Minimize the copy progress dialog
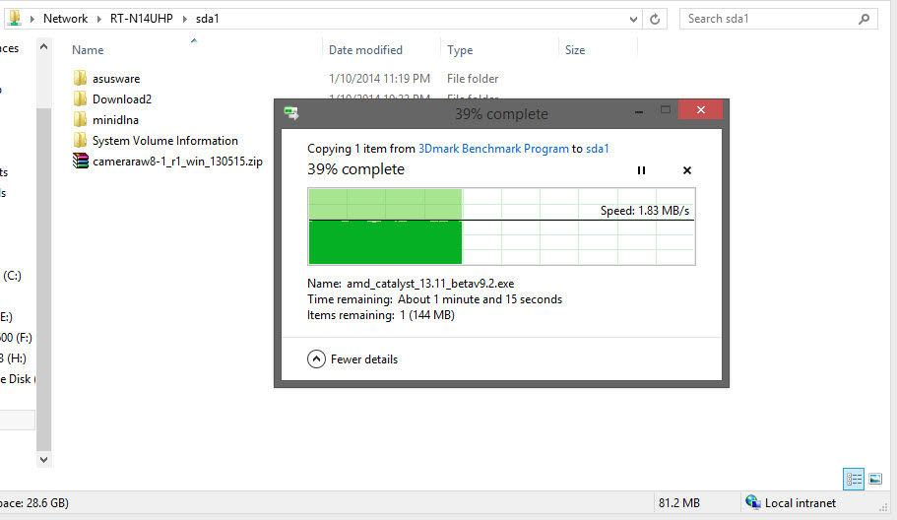 pos(638,111)
